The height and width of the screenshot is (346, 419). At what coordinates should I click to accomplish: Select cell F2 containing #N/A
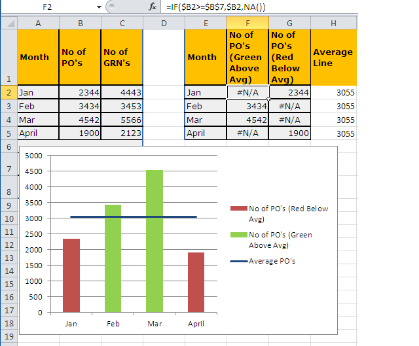click(247, 92)
